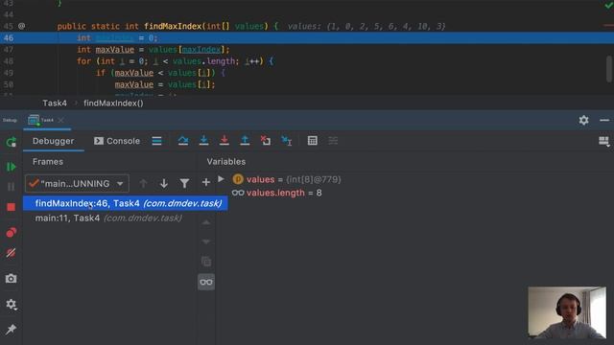
Task: Switch to the Console tab
Action: point(117,141)
